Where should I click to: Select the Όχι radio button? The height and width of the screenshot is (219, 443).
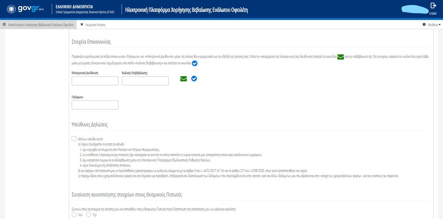[x=88, y=215]
